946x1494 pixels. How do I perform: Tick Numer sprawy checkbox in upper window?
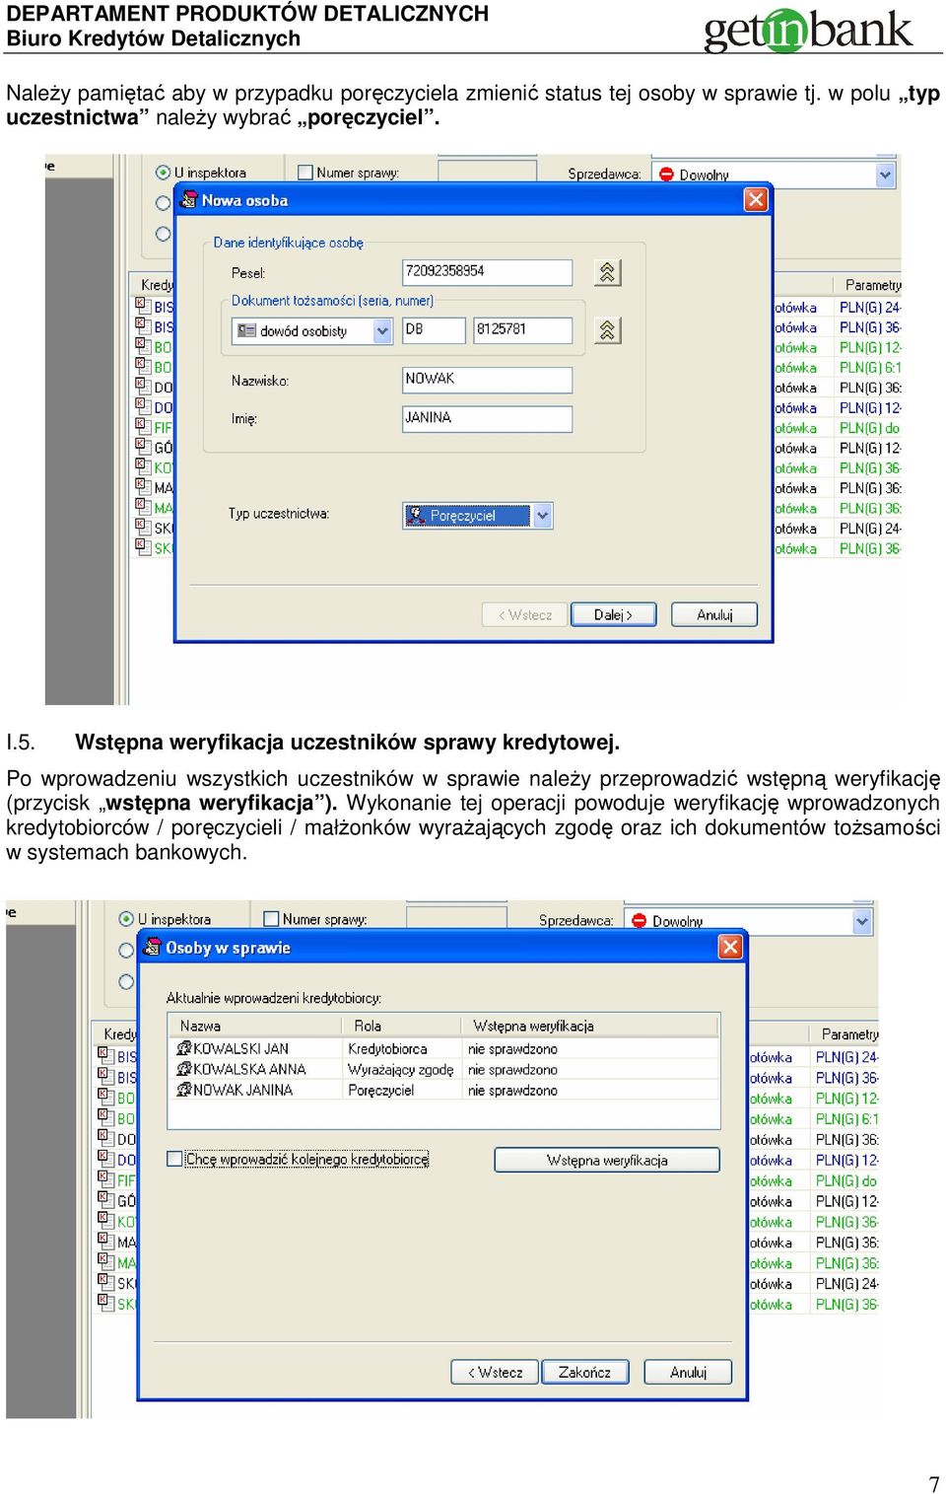point(304,172)
